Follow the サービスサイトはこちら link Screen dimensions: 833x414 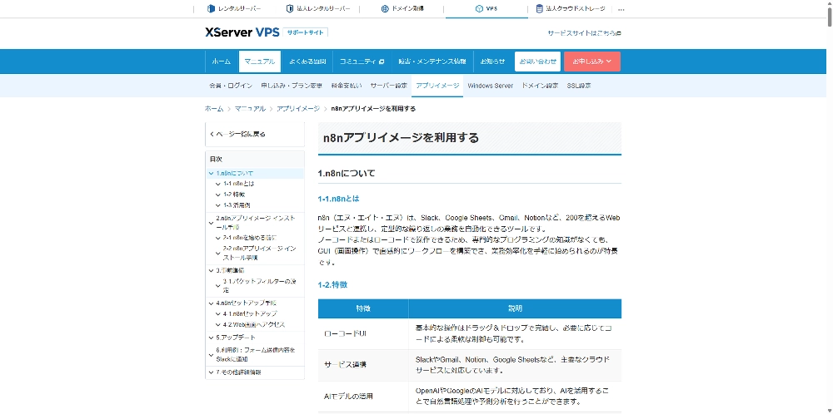[583, 33]
